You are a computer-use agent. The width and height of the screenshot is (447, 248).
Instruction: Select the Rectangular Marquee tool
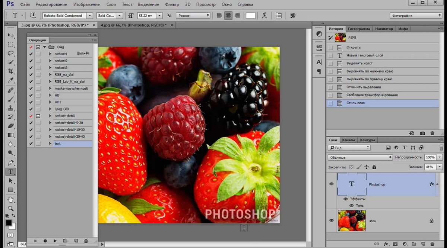(10, 44)
